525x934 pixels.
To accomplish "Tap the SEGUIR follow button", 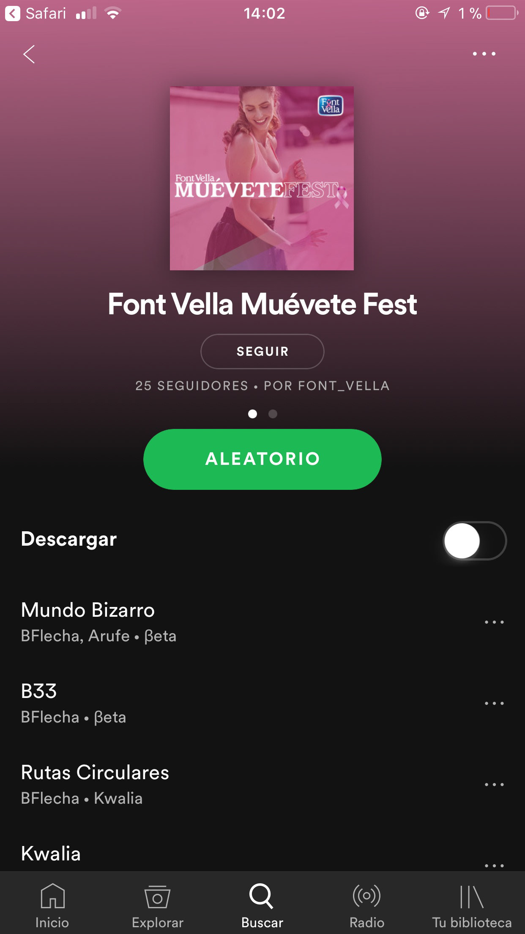I will pos(262,351).
